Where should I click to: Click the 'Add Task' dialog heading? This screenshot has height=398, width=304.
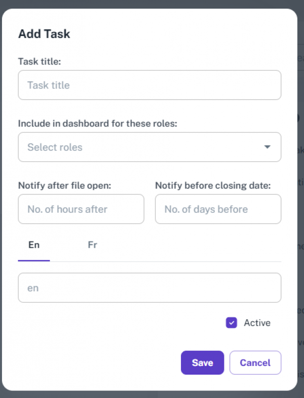(44, 34)
